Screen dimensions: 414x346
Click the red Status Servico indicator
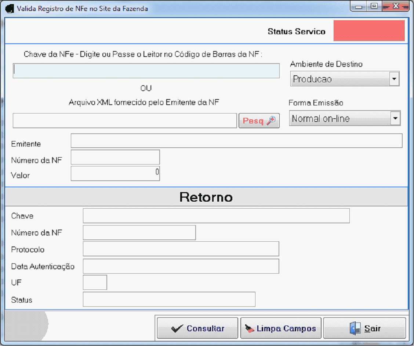tap(369, 31)
